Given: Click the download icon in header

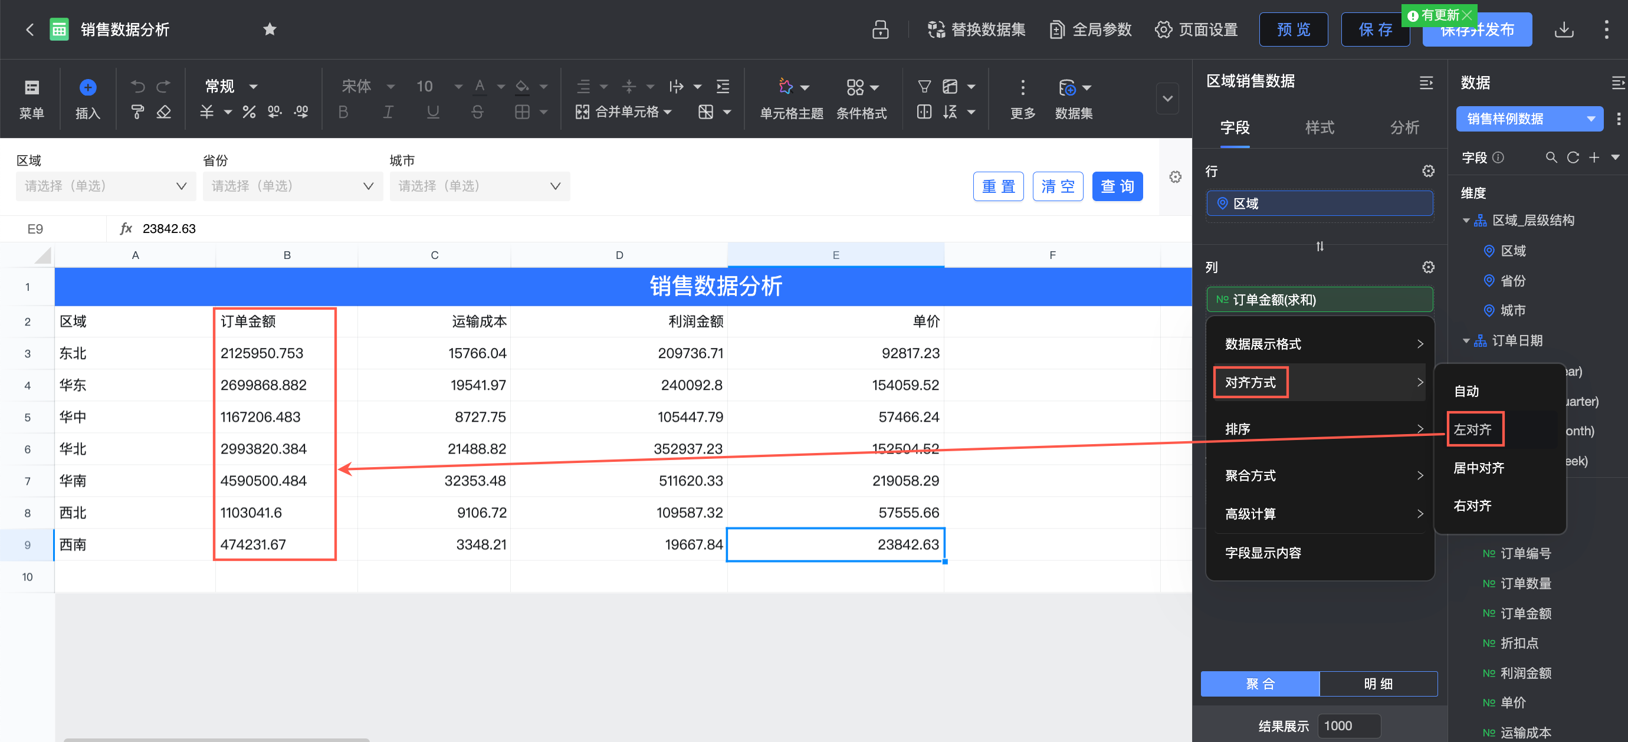Looking at the screenshot, I should pyautogui.click(x=1564, y=29).
